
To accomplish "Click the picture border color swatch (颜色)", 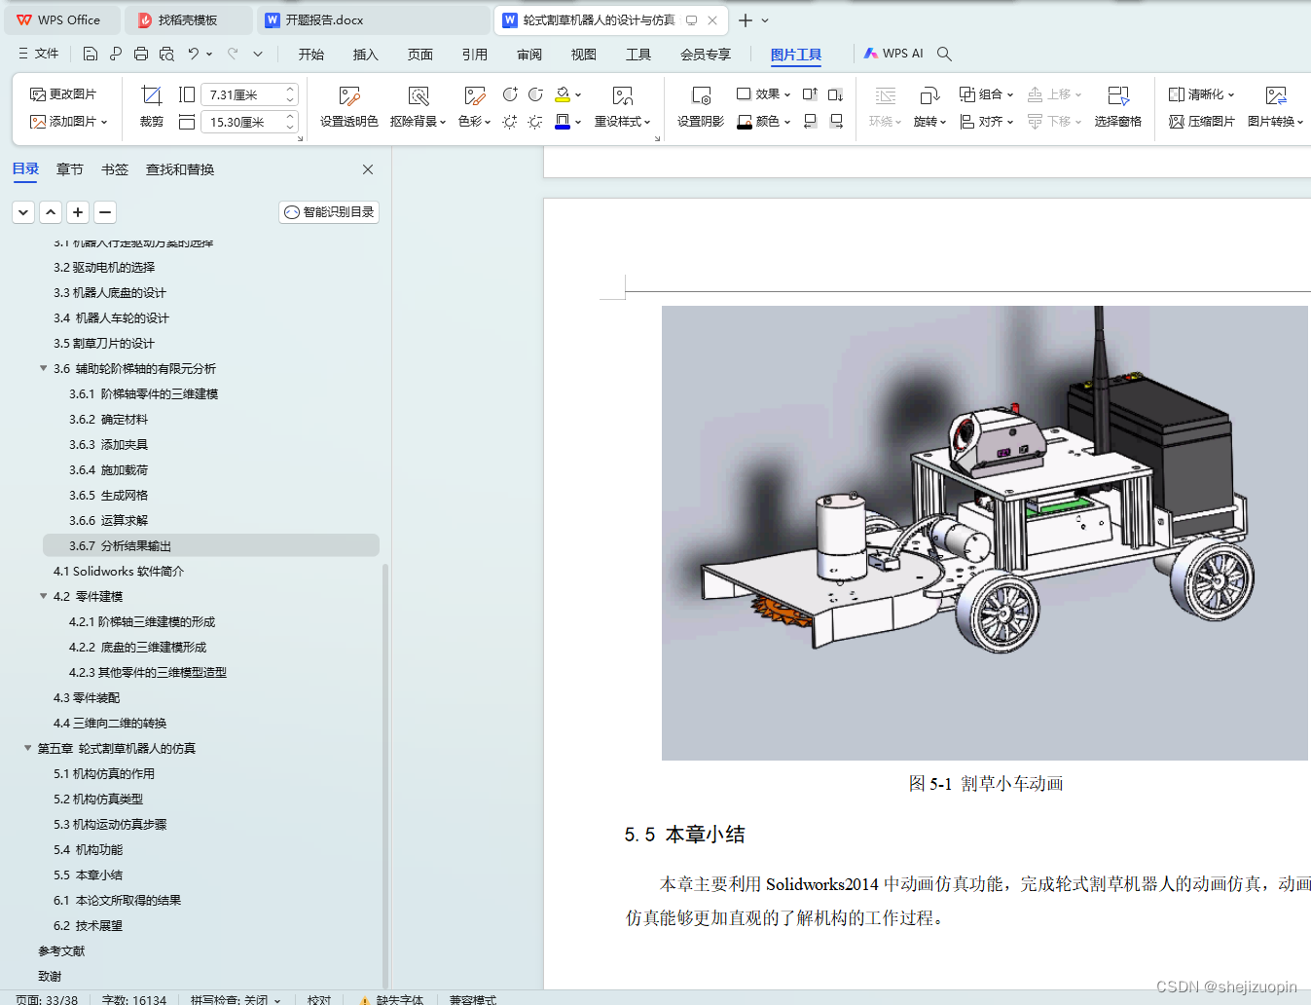I will 763,122.
